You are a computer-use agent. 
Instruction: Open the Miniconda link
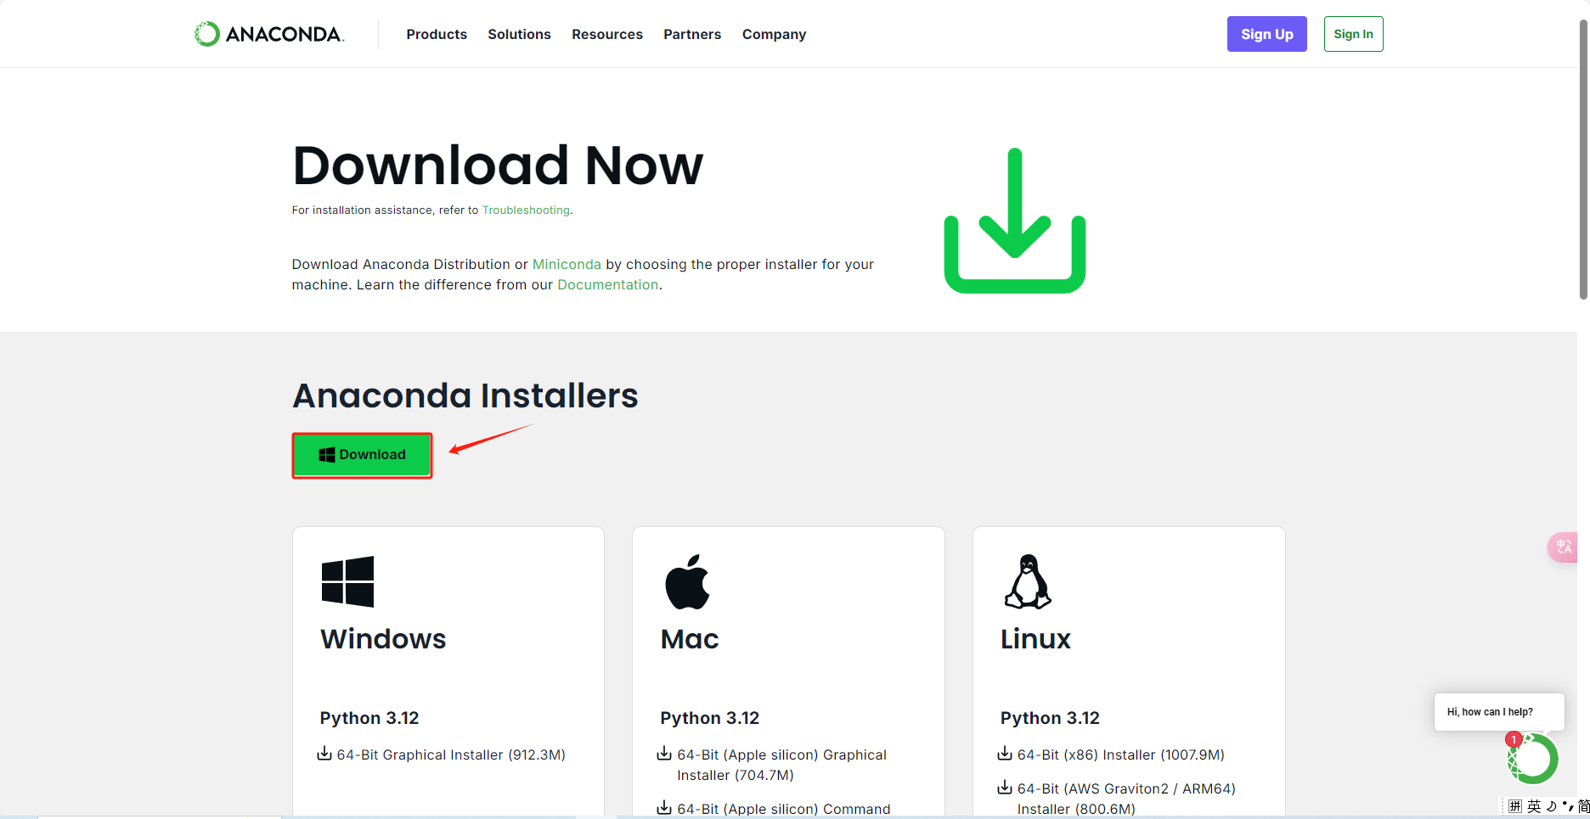(567, 265)
